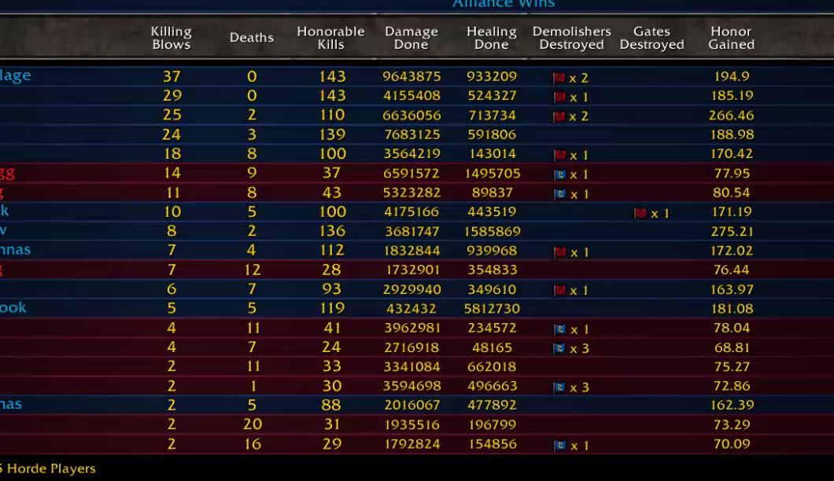Viewport: 834px width, 481px height.
Task: Select damage value 9643875
Action: [x=411, y=76]
